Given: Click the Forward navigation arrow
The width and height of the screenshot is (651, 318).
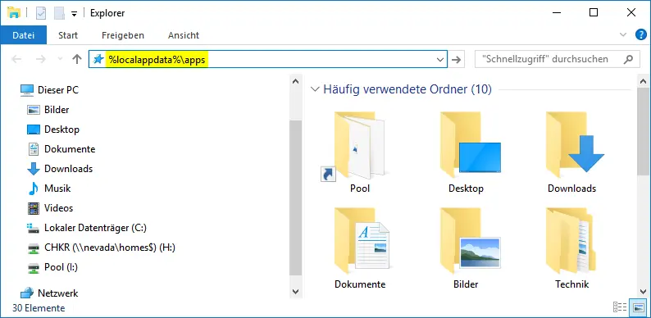Looking at the screenshot, I should tap(41, 59).
